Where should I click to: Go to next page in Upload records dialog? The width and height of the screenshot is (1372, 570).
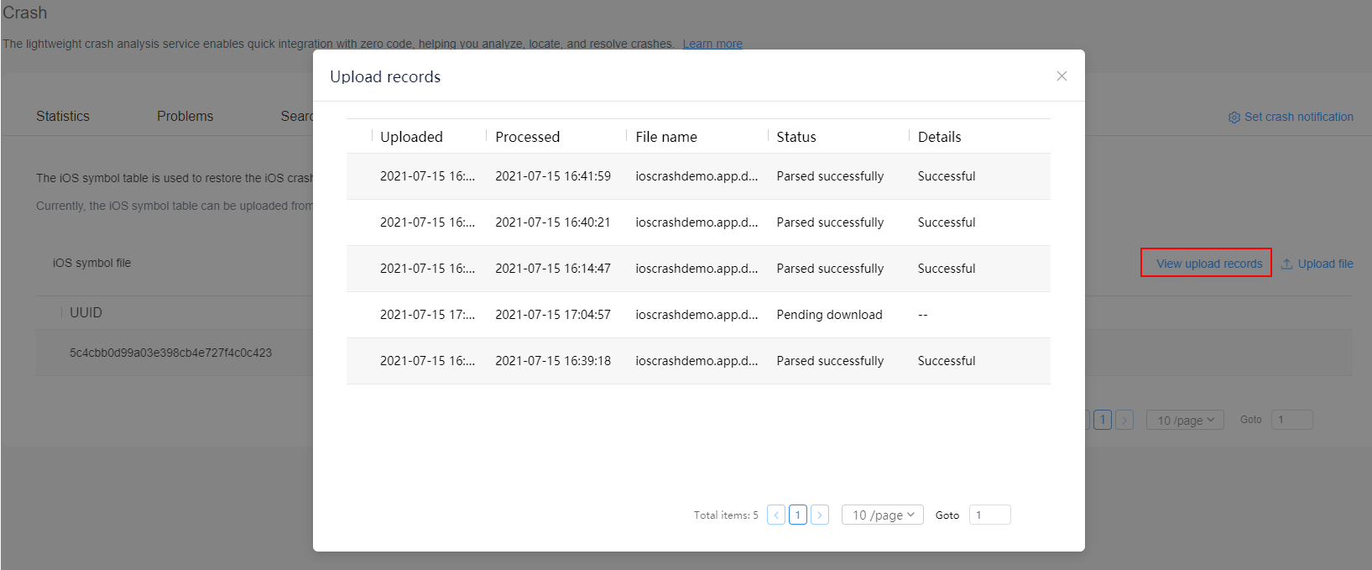click(x=820, y=515)
